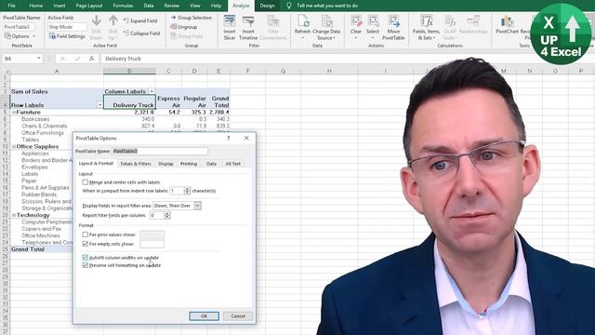
Task: Open the PivotTable Options dropdown in ribbon
Action: point(20,36)
